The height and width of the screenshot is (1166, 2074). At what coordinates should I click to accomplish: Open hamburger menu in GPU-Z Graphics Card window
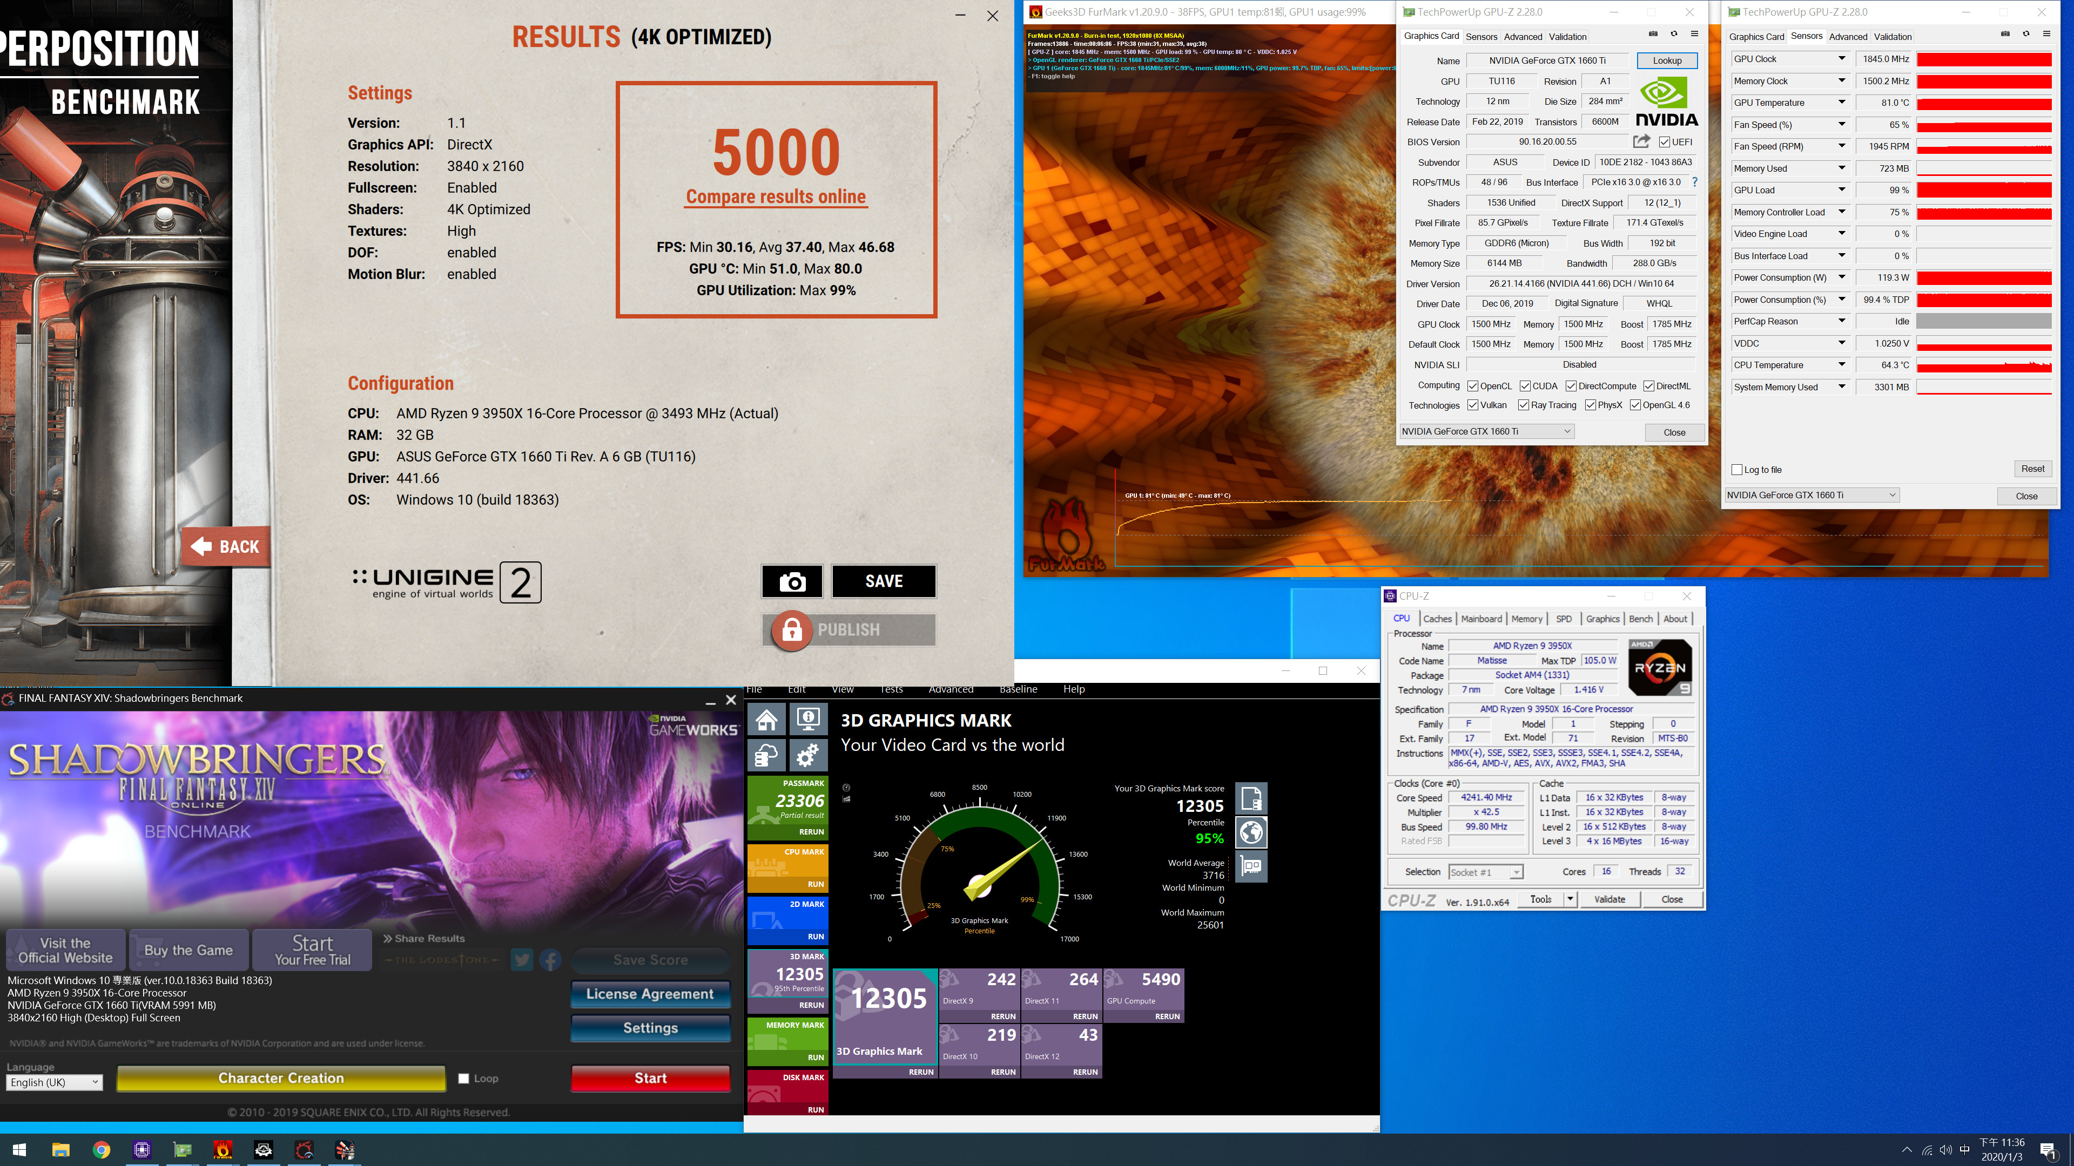[x=1694, y=34]
